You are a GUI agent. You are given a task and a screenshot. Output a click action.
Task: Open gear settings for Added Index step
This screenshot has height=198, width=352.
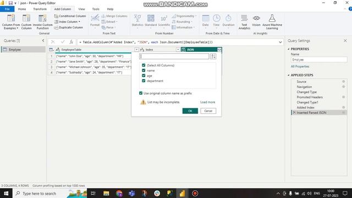coord(343,107)
